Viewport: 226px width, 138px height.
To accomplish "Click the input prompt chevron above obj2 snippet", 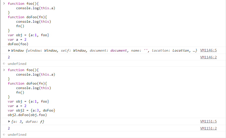I will tap(4, 70).
